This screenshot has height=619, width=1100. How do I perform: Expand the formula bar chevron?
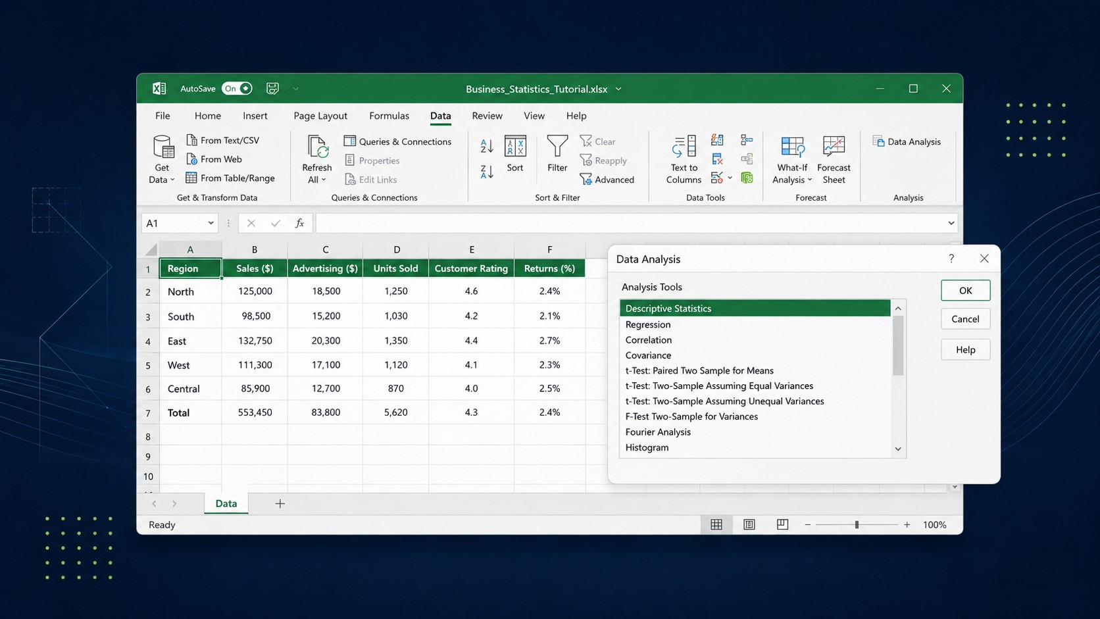click(951, 223)
